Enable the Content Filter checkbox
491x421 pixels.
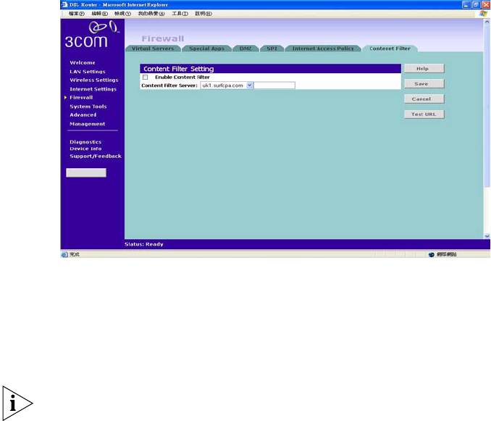(146, 77)
